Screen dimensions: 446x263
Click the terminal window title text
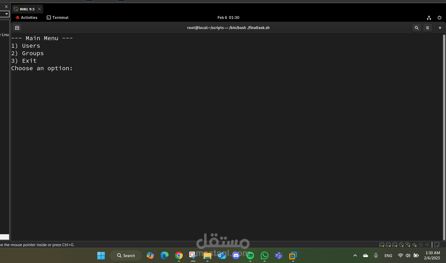tap(228, 28)
